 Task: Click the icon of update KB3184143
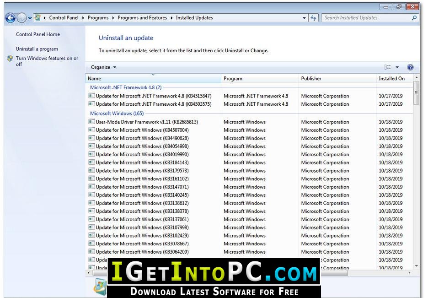92,162
